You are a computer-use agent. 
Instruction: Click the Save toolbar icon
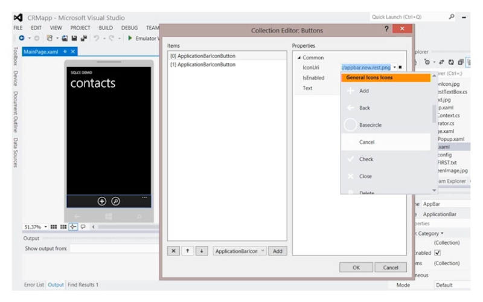[x=74, y=38]
